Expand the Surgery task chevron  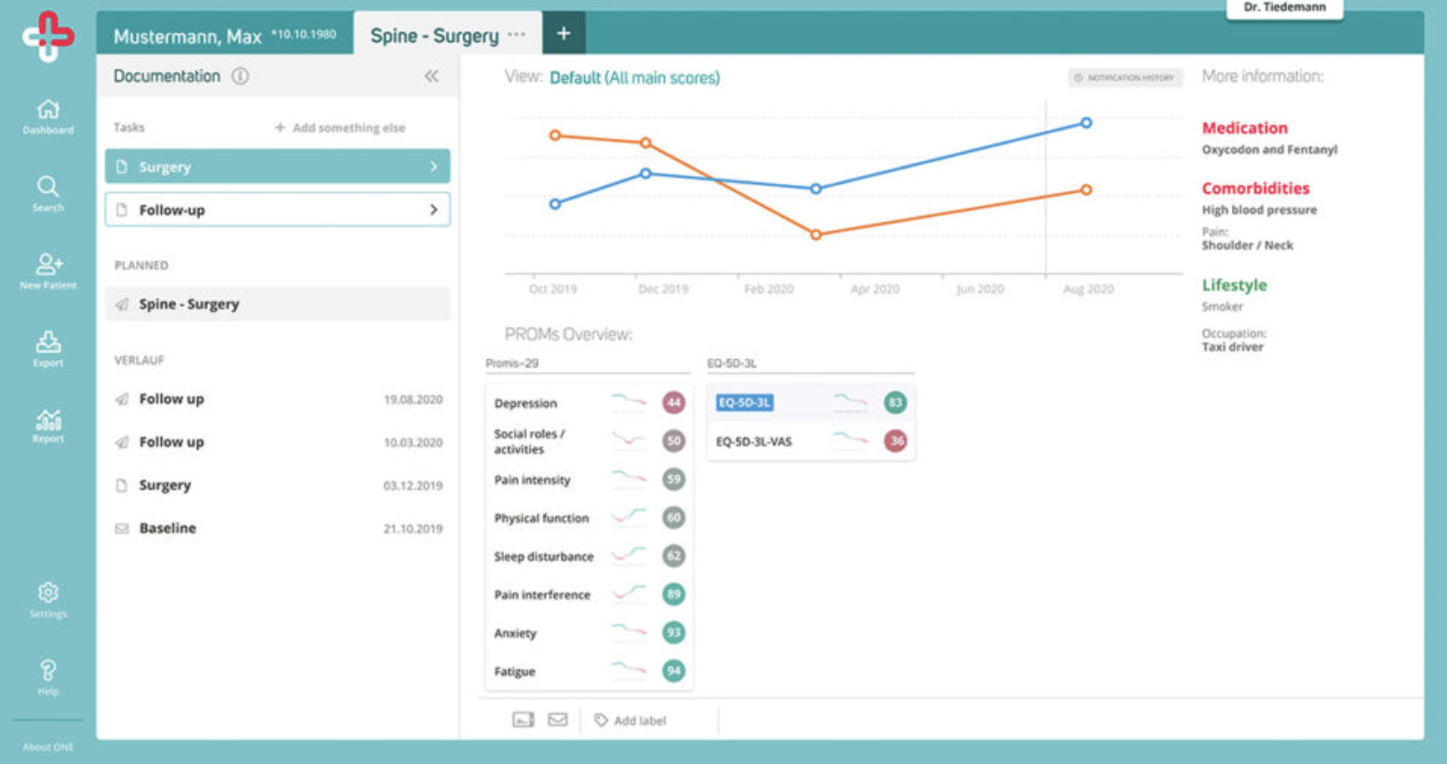pyautogui.click(x=434, y=167)
